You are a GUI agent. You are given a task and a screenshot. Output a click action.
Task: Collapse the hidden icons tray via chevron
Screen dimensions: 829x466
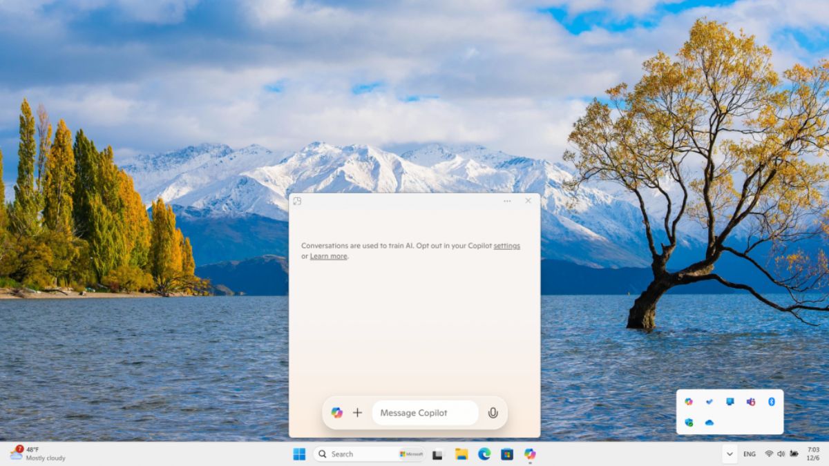coord(730,454)
